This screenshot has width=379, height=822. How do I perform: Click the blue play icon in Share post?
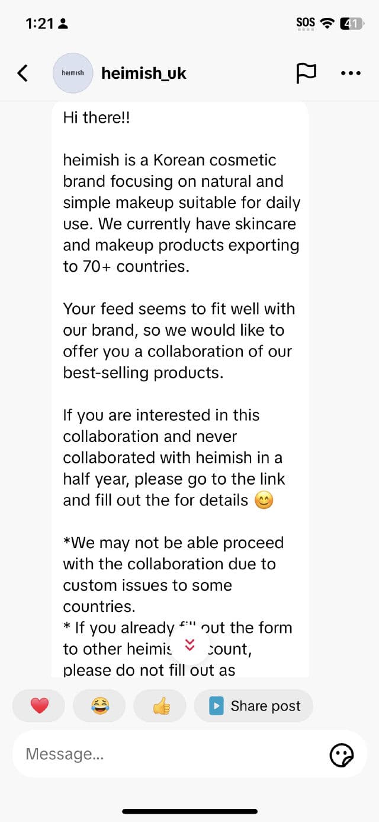[x=216, y=706]
